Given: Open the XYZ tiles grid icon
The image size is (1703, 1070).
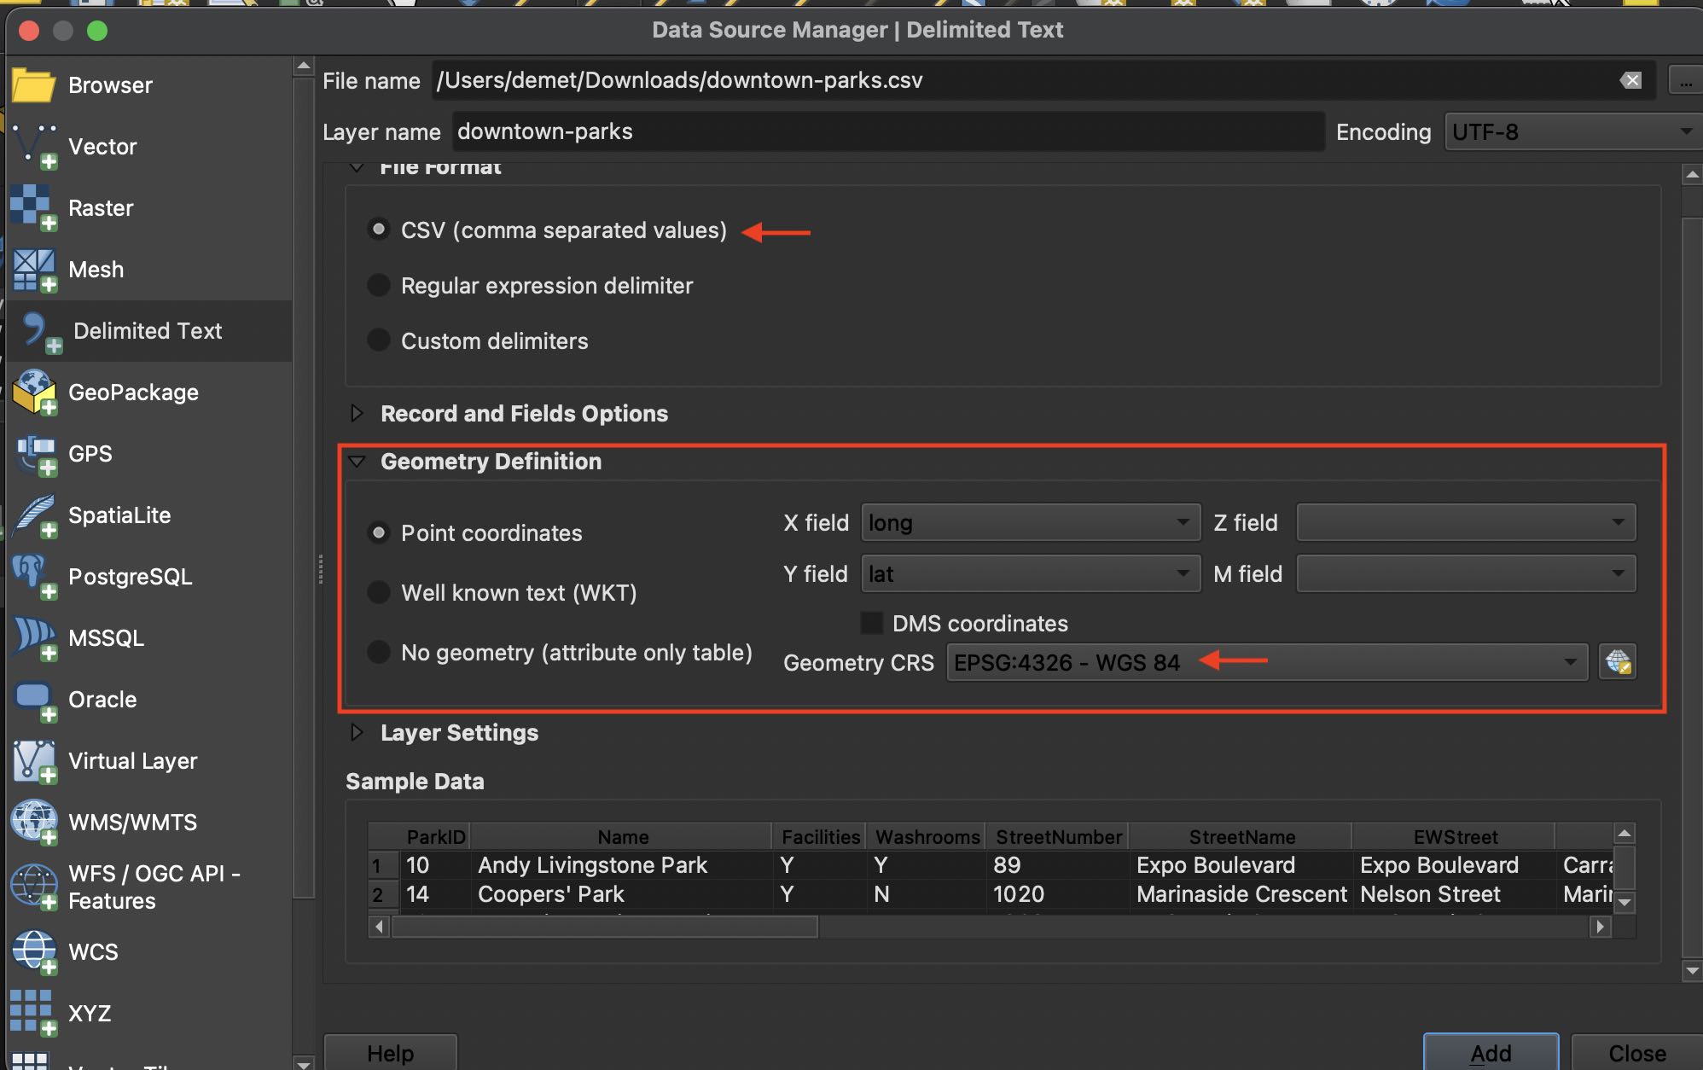Looking at the screenshot, I should tap(34, 1014).
